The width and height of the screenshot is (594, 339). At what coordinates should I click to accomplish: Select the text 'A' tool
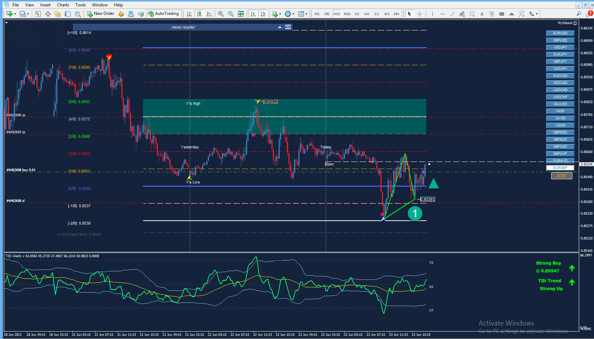pos(482,14)
